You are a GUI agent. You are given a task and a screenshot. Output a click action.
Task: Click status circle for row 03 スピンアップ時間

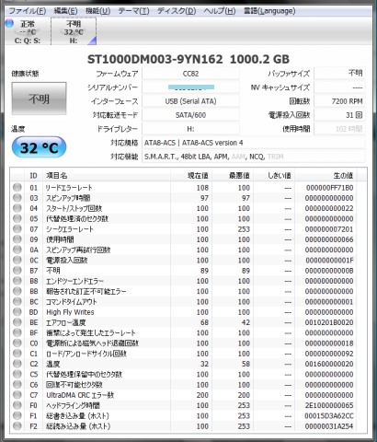point(17,198)
